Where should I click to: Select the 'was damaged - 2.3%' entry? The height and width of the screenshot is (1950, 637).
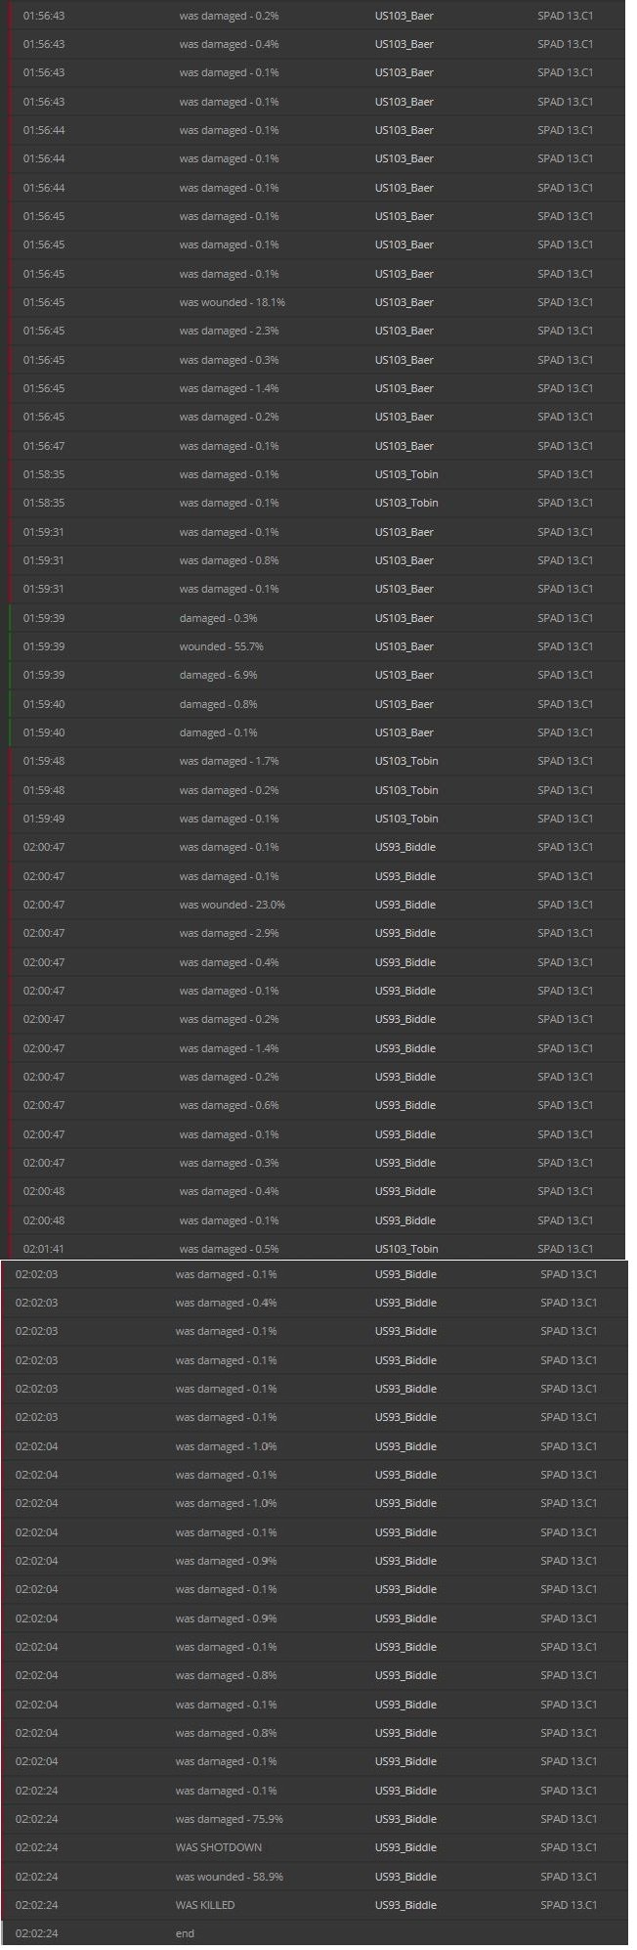pos(318,331)
